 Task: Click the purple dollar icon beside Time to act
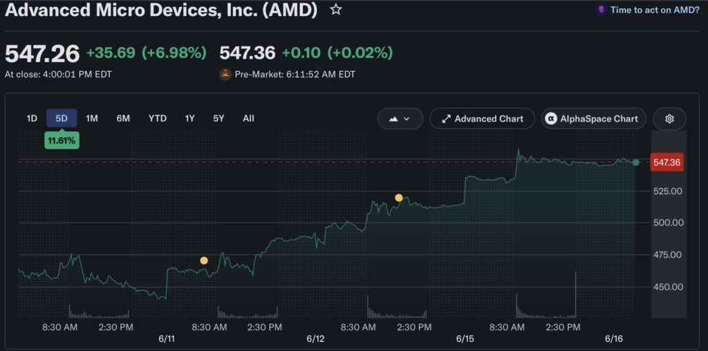point(601,10)
